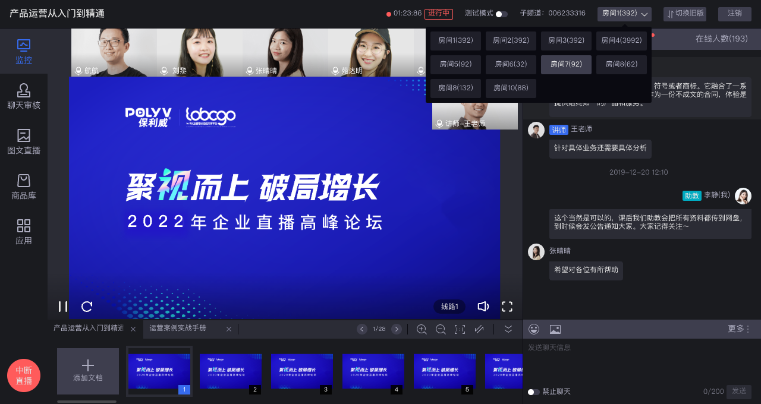Click the 进行中 live status badge
761x404 pixels.
pos(439,14)
